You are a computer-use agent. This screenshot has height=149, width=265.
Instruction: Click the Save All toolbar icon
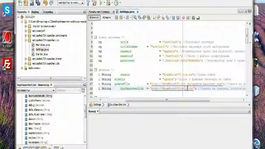pos(38,3)
